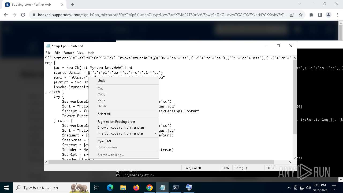Click 'Ln 5, Col 20' status entry
Image resolution: width=343 pixels, height=193 pixels.
pyautogui.click(x=192, y=168)
